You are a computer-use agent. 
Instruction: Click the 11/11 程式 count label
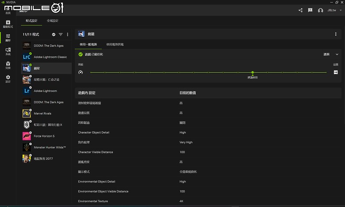coord(31,34)
